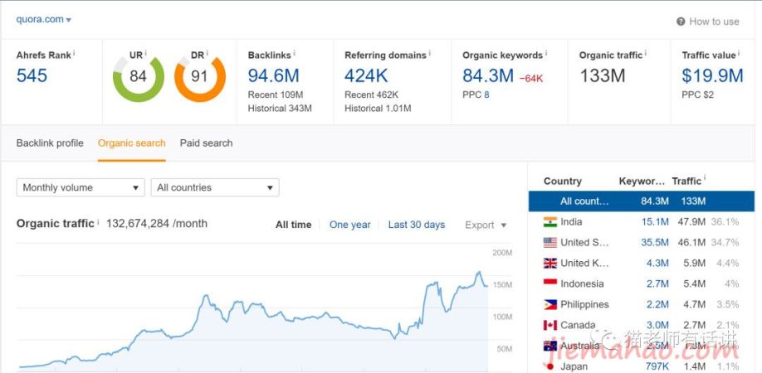
Task: Open Canada's 3.0M keywords link
Action: 657,325
